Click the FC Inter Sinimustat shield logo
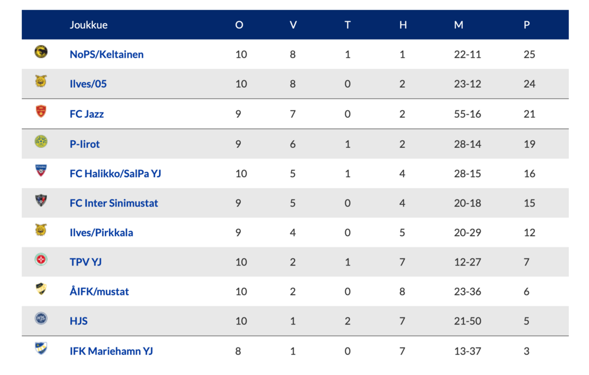The height and width of the screenshot is (375, 589). pos(41,200)
